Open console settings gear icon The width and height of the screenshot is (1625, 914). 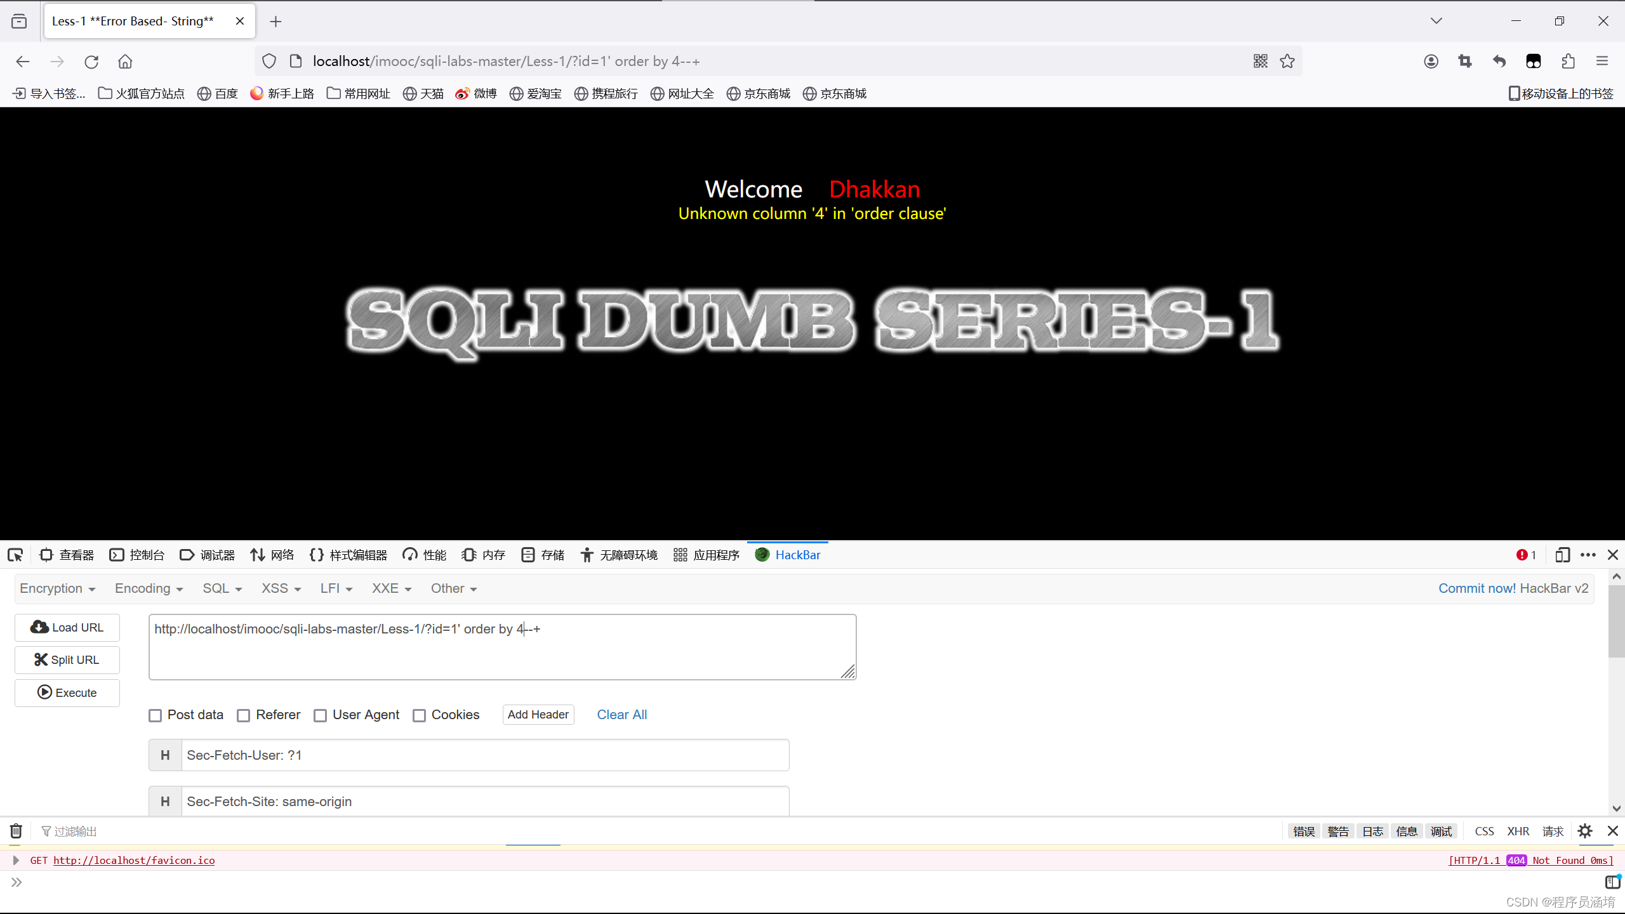click(x=1585, y=831)
